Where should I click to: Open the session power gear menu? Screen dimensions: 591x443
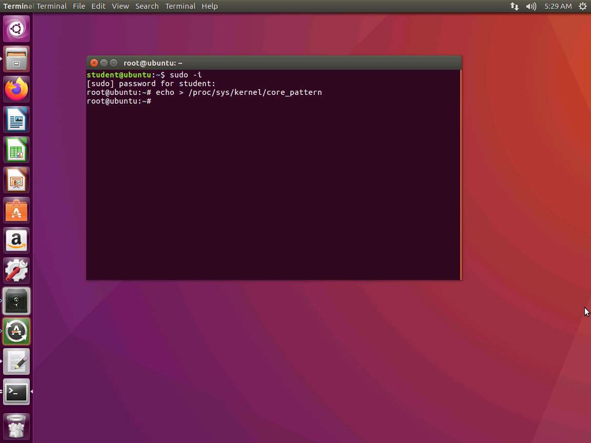582,6
